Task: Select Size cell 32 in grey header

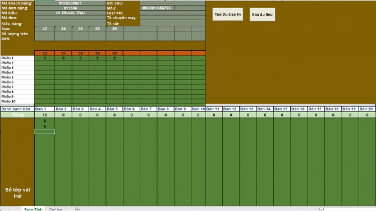Action: (x=44, y=29)
